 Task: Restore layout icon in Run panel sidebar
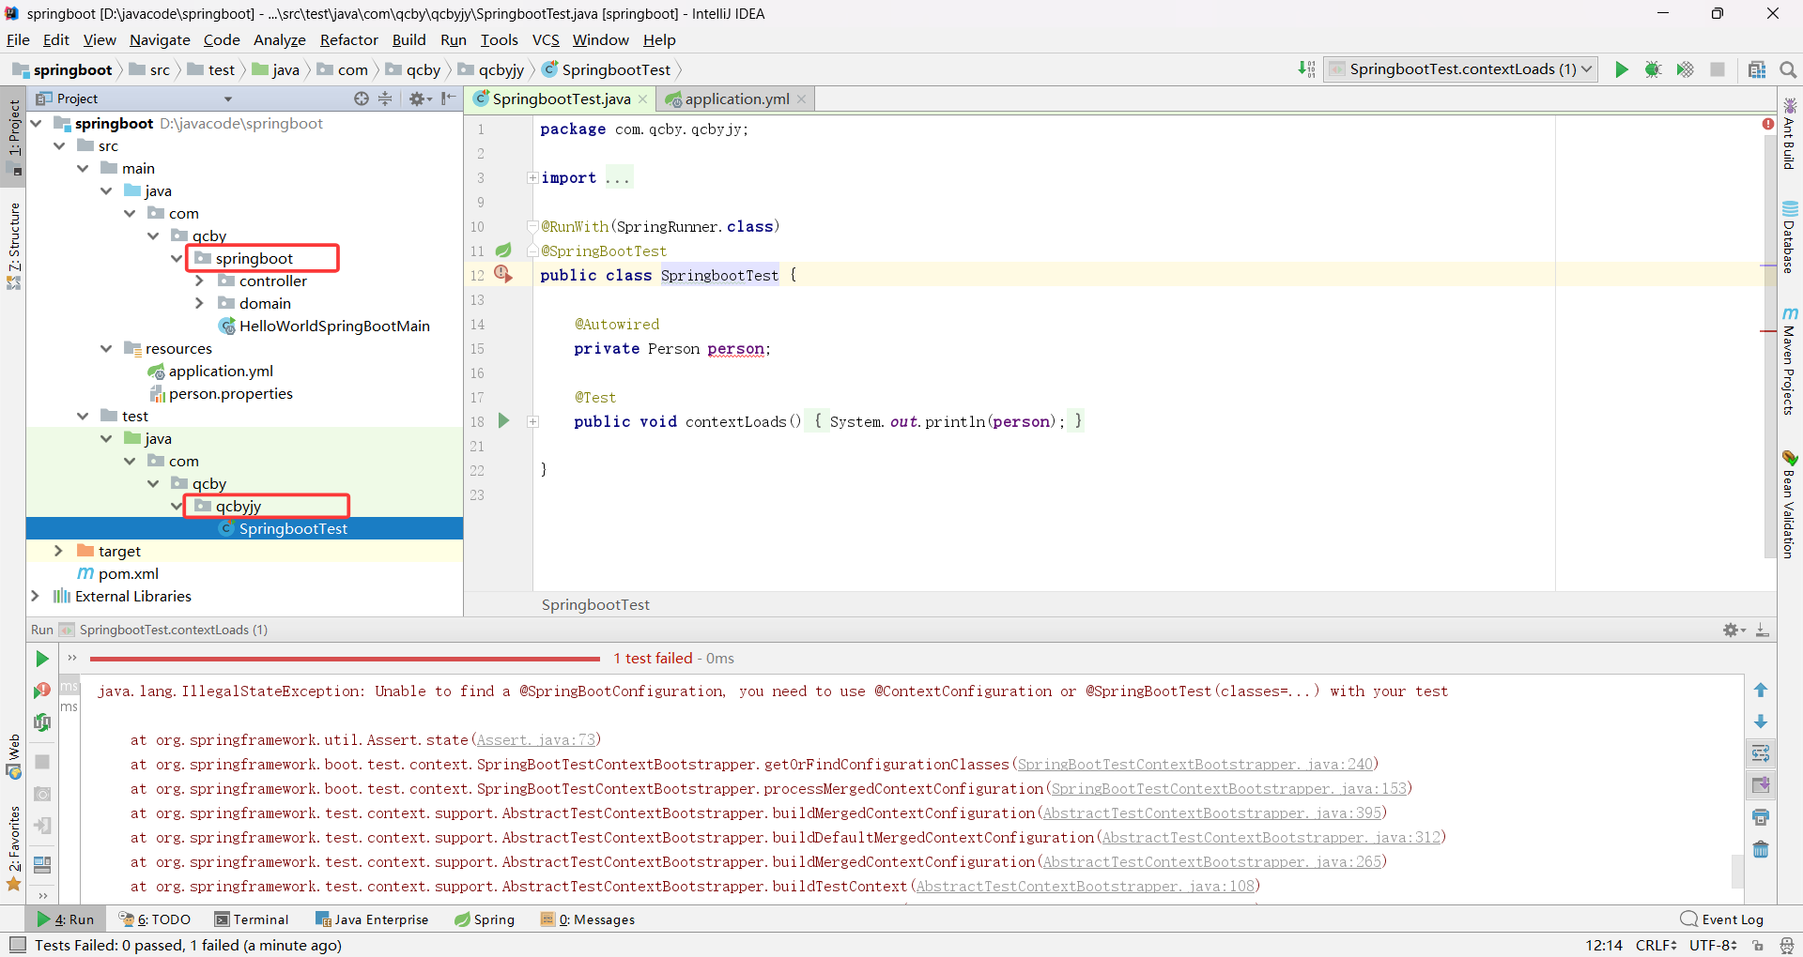tap(42, 864)
